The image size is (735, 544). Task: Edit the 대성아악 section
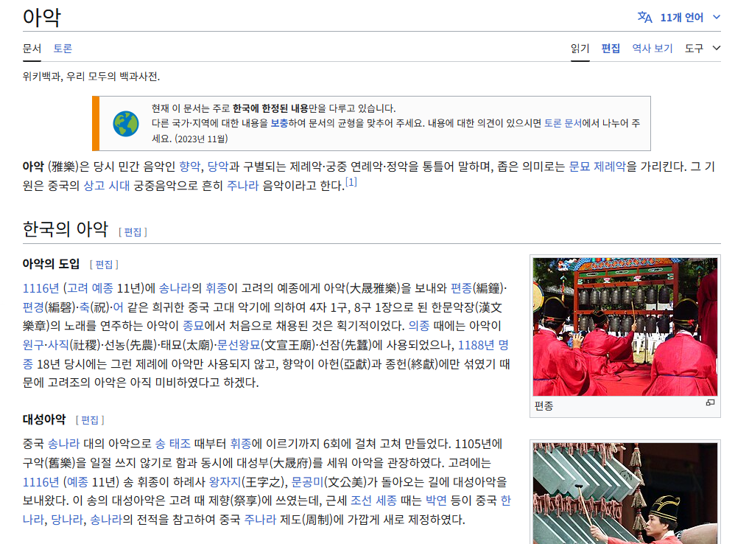click(90, 419)
